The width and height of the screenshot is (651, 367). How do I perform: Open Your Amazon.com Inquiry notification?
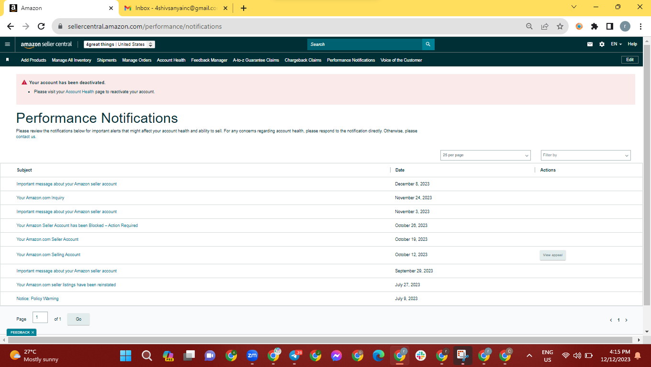pyautogui.click(x=40, y=198)
